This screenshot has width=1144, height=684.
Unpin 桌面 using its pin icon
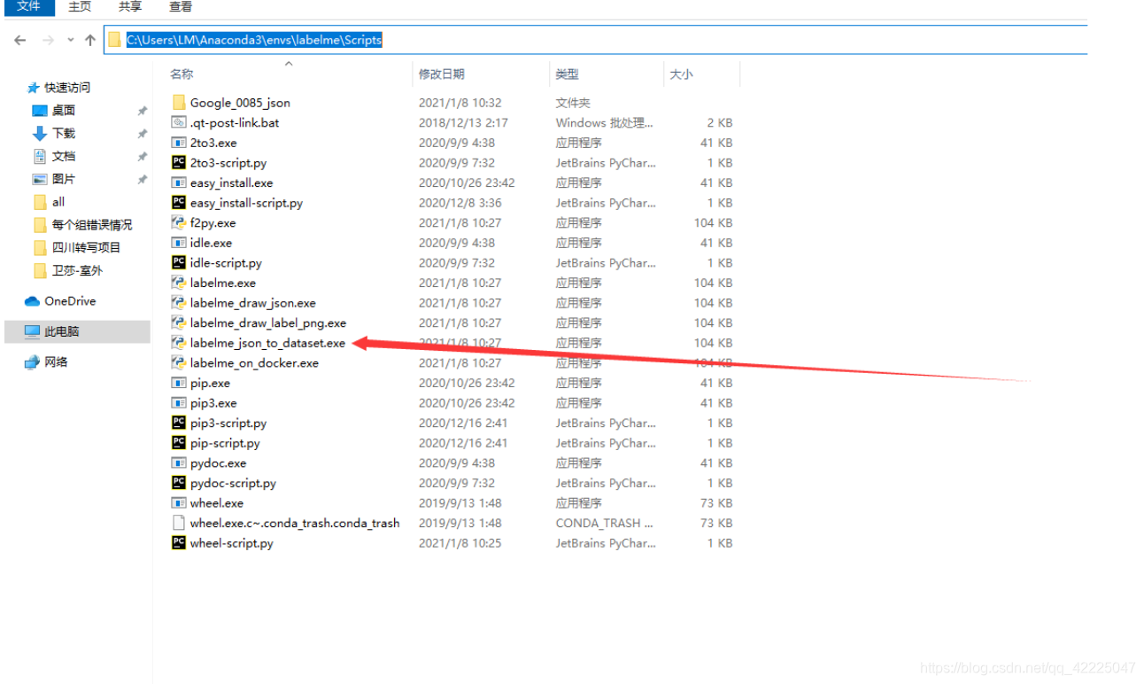point(142,111)
